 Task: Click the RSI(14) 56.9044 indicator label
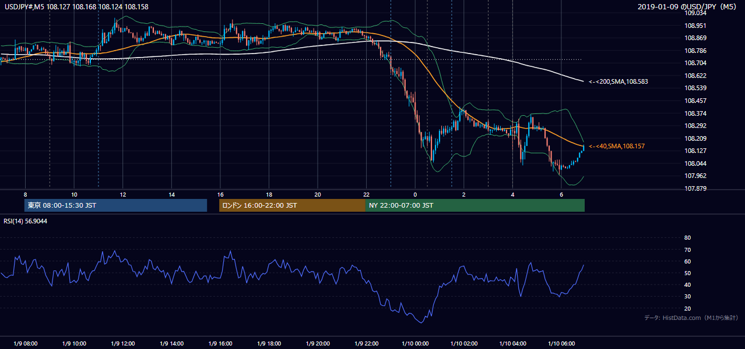[25, 221]
